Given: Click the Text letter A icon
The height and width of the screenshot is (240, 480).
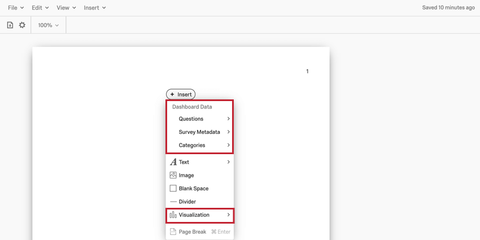Looking at the screenshot, I should coord(173,162).
